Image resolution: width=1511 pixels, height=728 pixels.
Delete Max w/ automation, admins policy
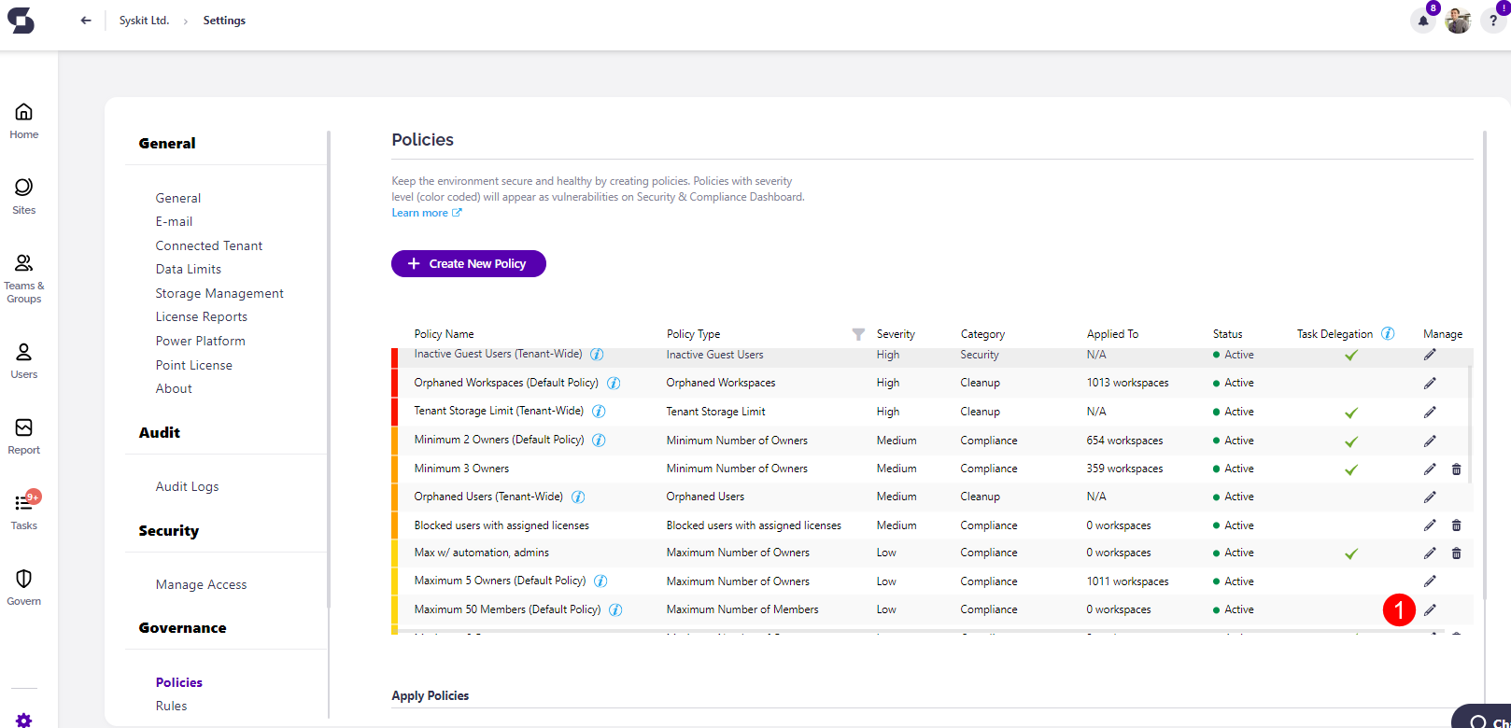(1456, 553)
